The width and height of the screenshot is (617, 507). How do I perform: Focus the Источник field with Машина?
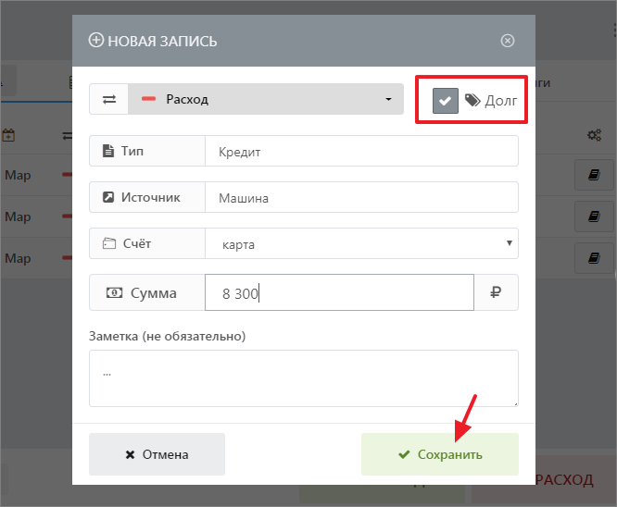click(361, 197)
